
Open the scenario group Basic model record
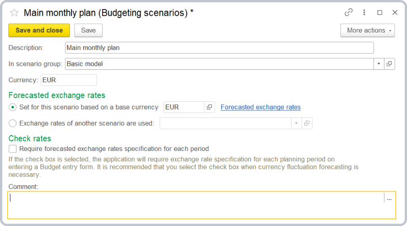(389, 64)
